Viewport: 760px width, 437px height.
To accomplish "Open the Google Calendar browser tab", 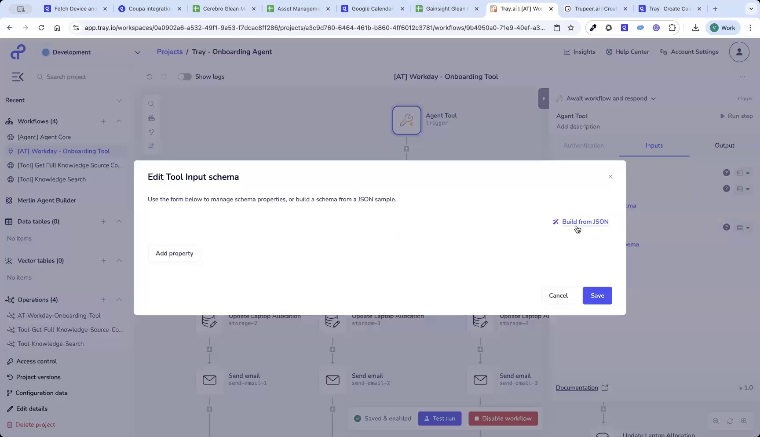I will [x=372, y=8].
